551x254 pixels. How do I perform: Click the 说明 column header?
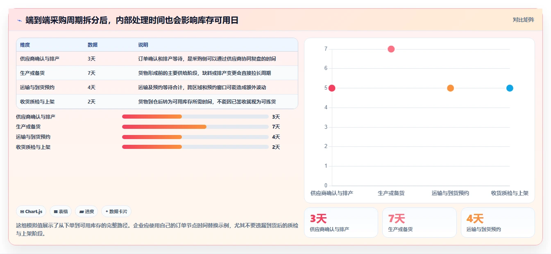coord(143,45)
